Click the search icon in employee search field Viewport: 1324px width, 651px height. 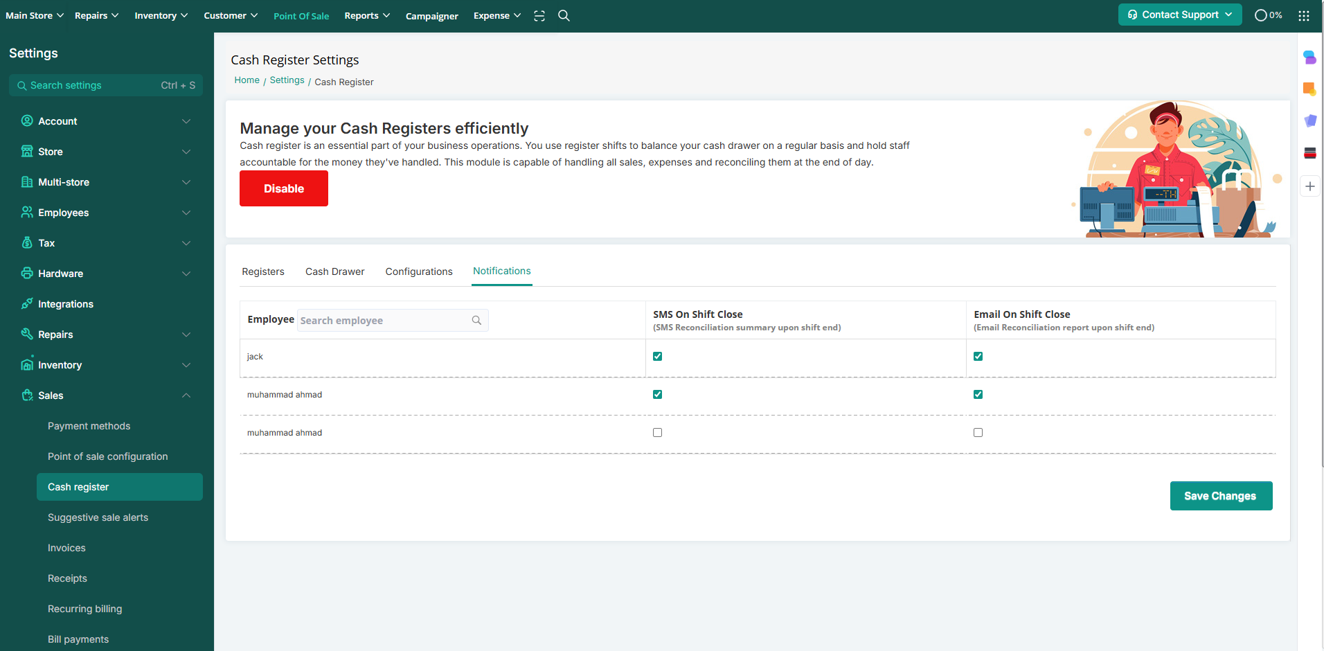point(476,320)
